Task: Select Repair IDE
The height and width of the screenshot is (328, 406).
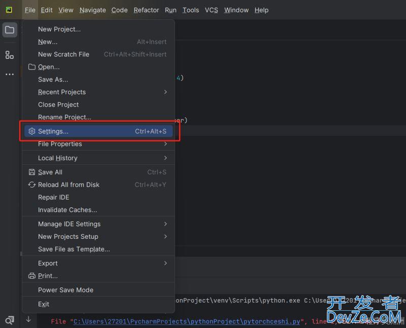Action: [x=98, y=197]
